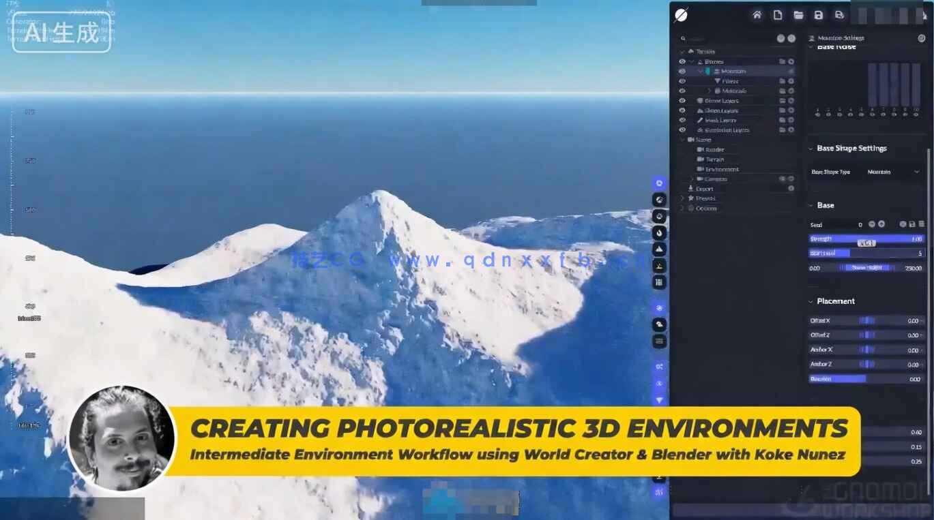The width and height of the screenshot is (934, 520).
Task: Click the Export entry in the tree
Action: (x=704, y=189)
